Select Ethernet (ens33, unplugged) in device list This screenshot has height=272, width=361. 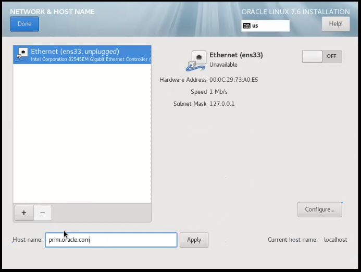click(82, 55)
